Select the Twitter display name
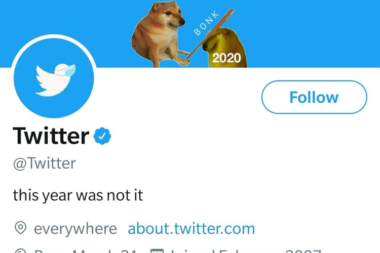Viewport: 380px width, 253px height. click(51, 136)
